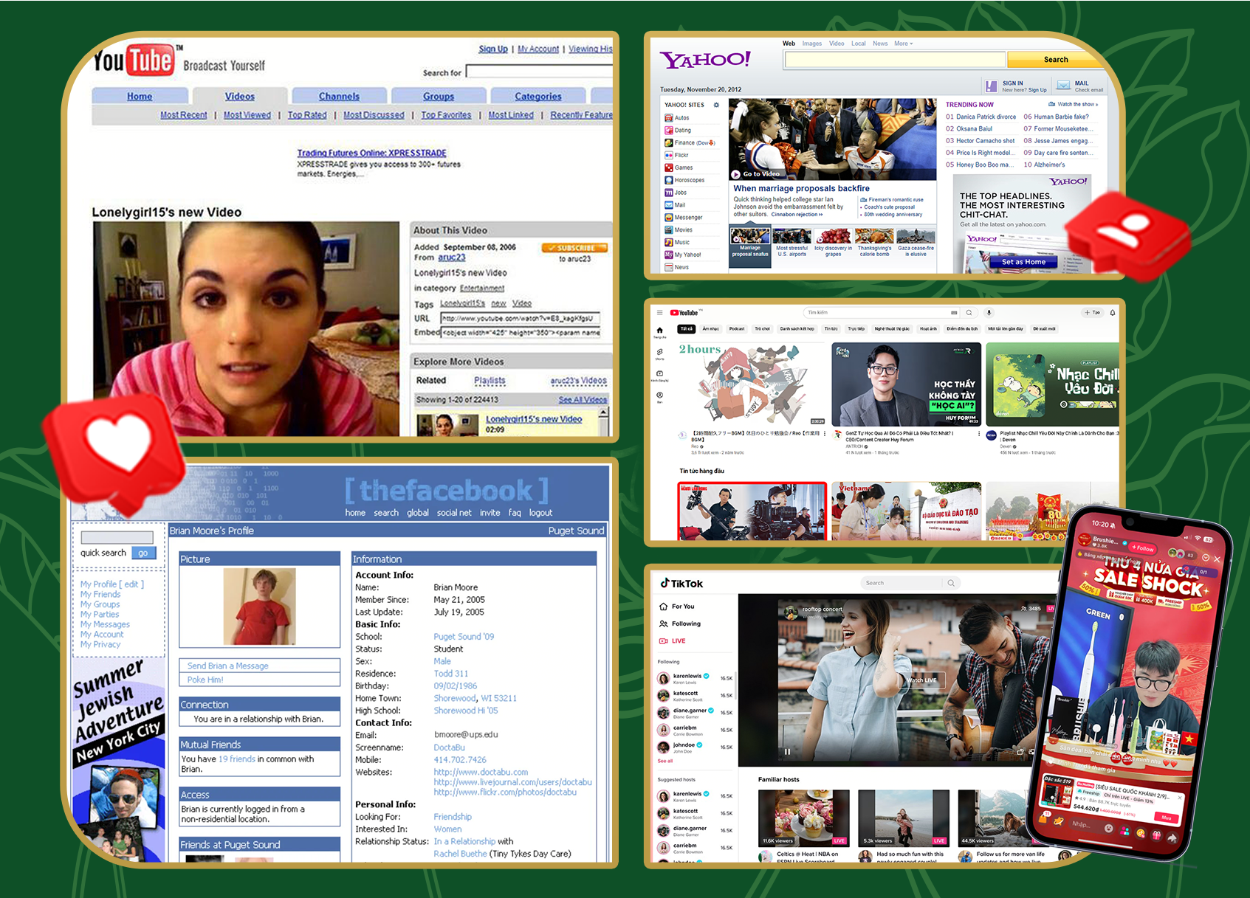Open the Bạn profile icon in YouTube sidebar

click(659, 396)
